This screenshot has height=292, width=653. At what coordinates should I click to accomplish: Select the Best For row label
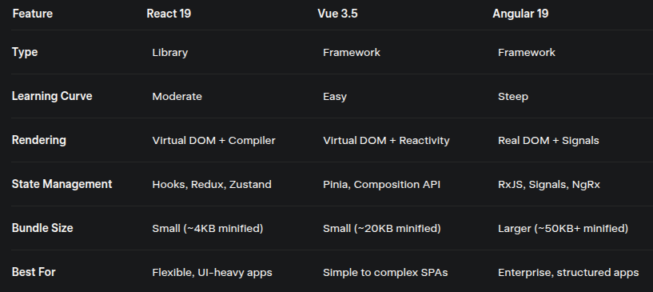click(34, 272)
